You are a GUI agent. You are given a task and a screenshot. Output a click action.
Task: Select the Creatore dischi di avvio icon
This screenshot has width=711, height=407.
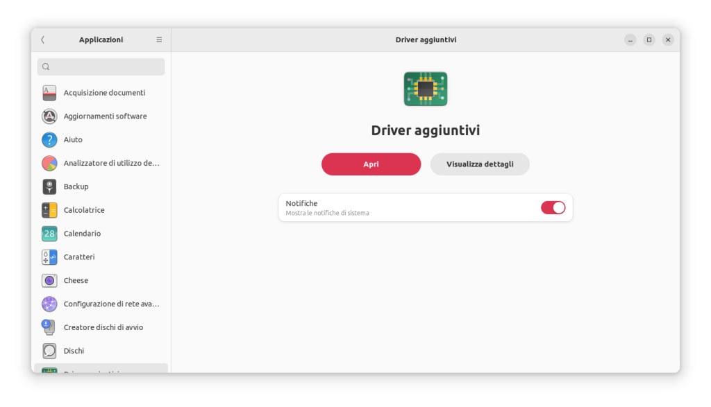coord(49,327)
